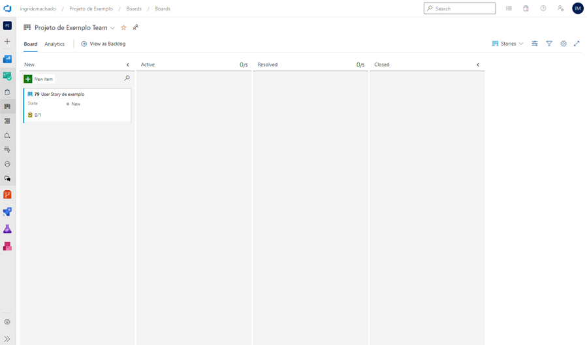Click the Active column 0/5 count
Screen dimensions: 587x345
click(244, 65)
